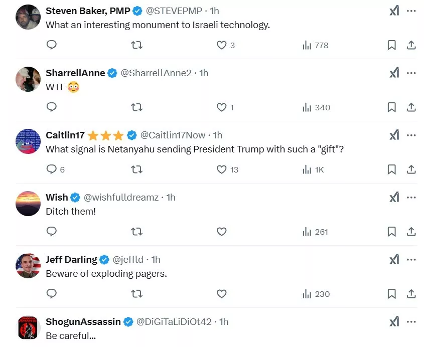Share Wish's "Ditch them!" tweet
Viewport: 424px width, 347px height.
(x=411, y=232)
